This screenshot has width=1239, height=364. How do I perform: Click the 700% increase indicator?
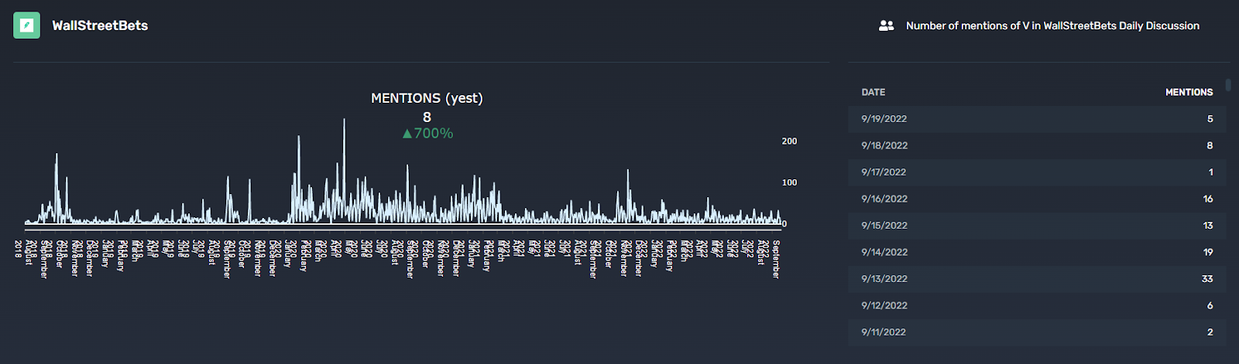coord(427,133)
